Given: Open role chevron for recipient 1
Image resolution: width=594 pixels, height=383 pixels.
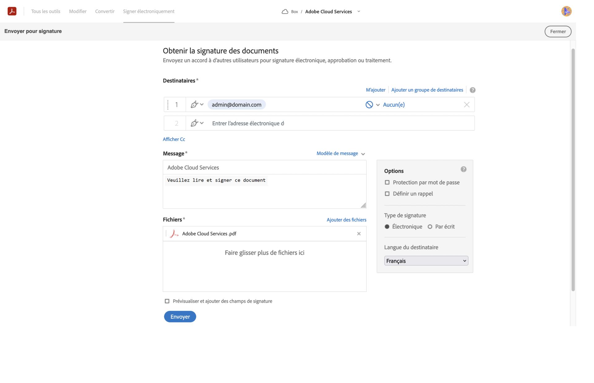Looking at the screenshot, I should [x=202, y=105].
